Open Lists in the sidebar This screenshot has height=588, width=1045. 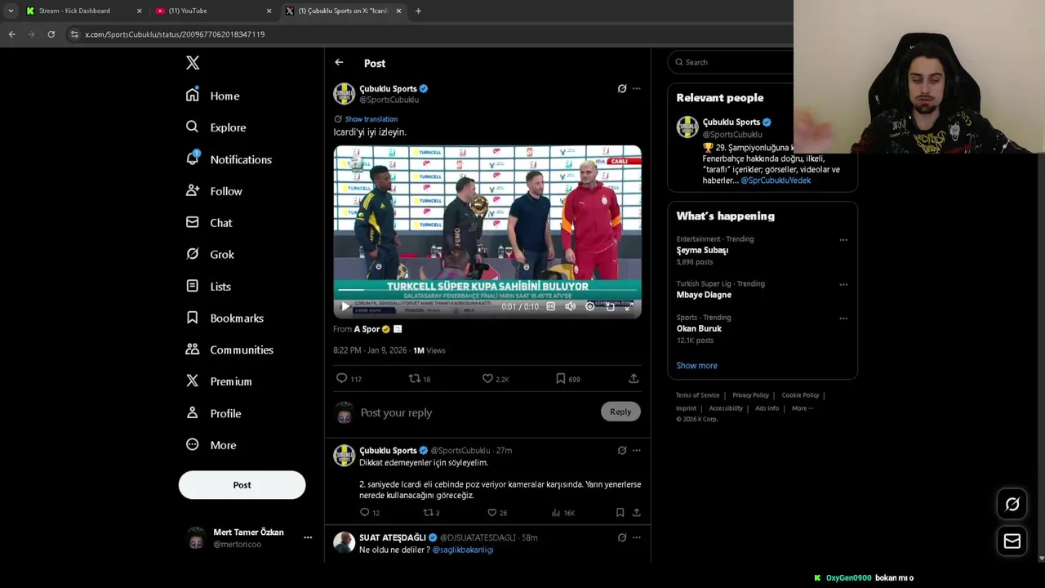pos(208,287)
